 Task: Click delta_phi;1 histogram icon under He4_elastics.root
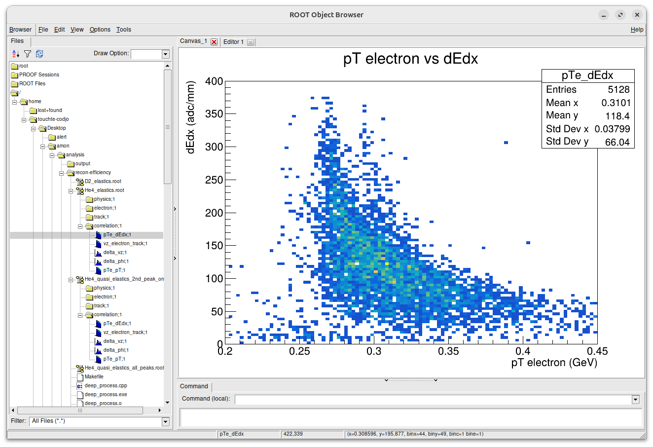[99, 261]
